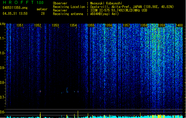Click the 1400 time marker
186x118 pixels.
click(x=179, y=25)
